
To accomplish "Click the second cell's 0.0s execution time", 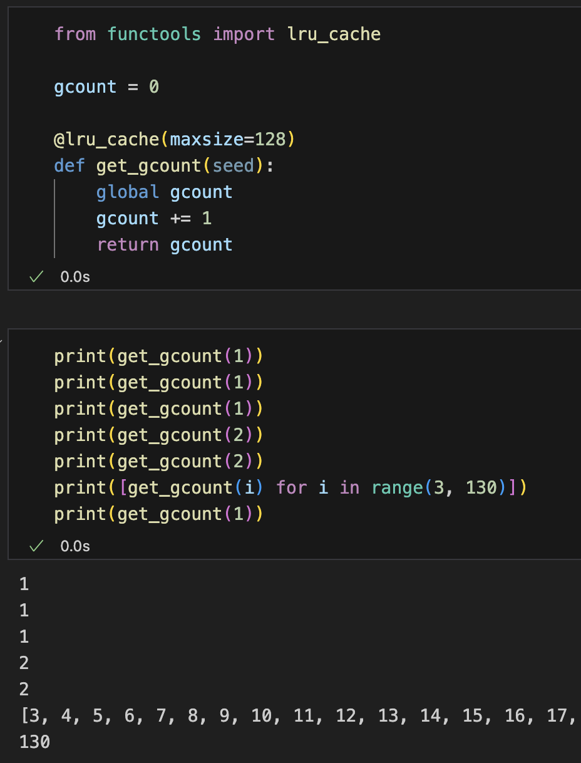I will [75, 546].
